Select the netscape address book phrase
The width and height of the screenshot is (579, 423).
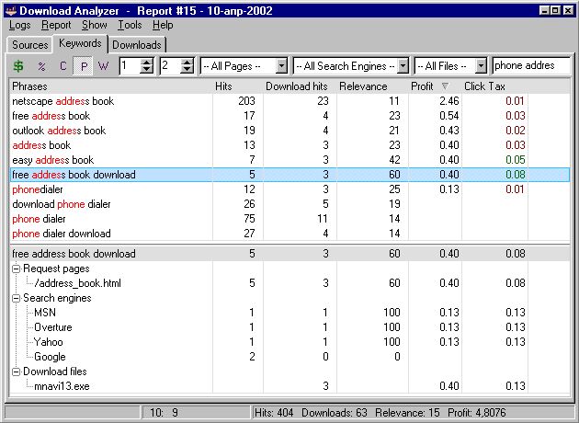[x=62, y=101]
